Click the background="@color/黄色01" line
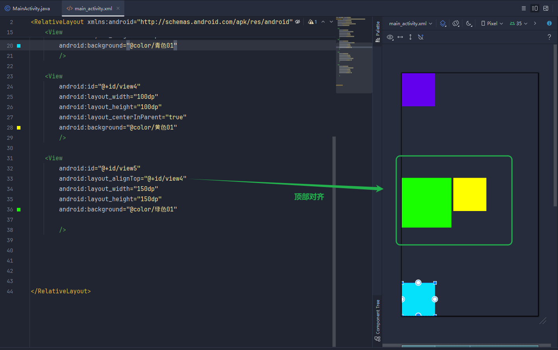Screen dimensions: 558x350 118,128
